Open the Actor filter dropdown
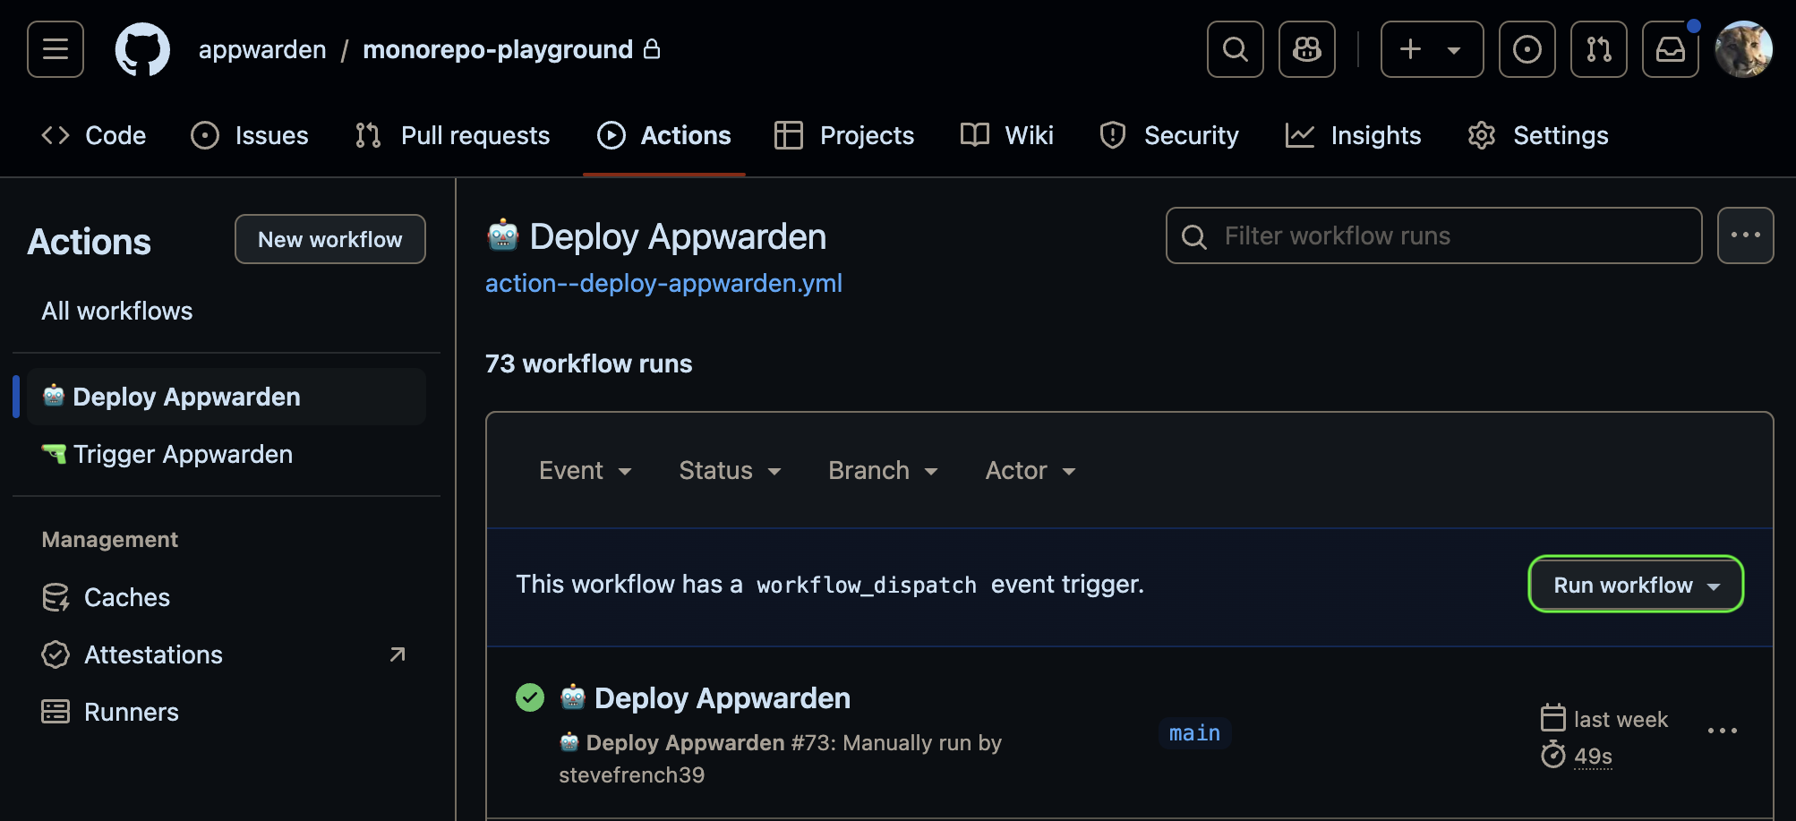The height and width of the screenshot is (821, 1796). (1029, 470)
